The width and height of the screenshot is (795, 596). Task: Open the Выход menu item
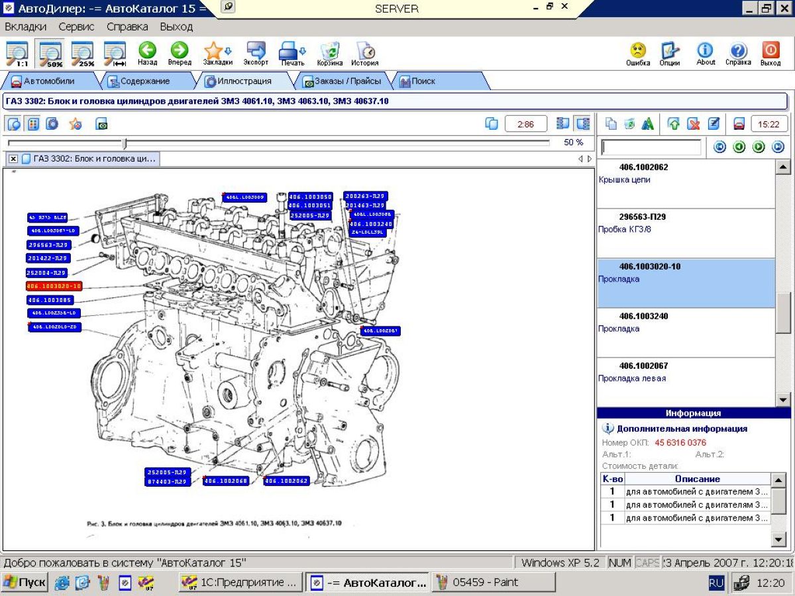tap(176, 27)
